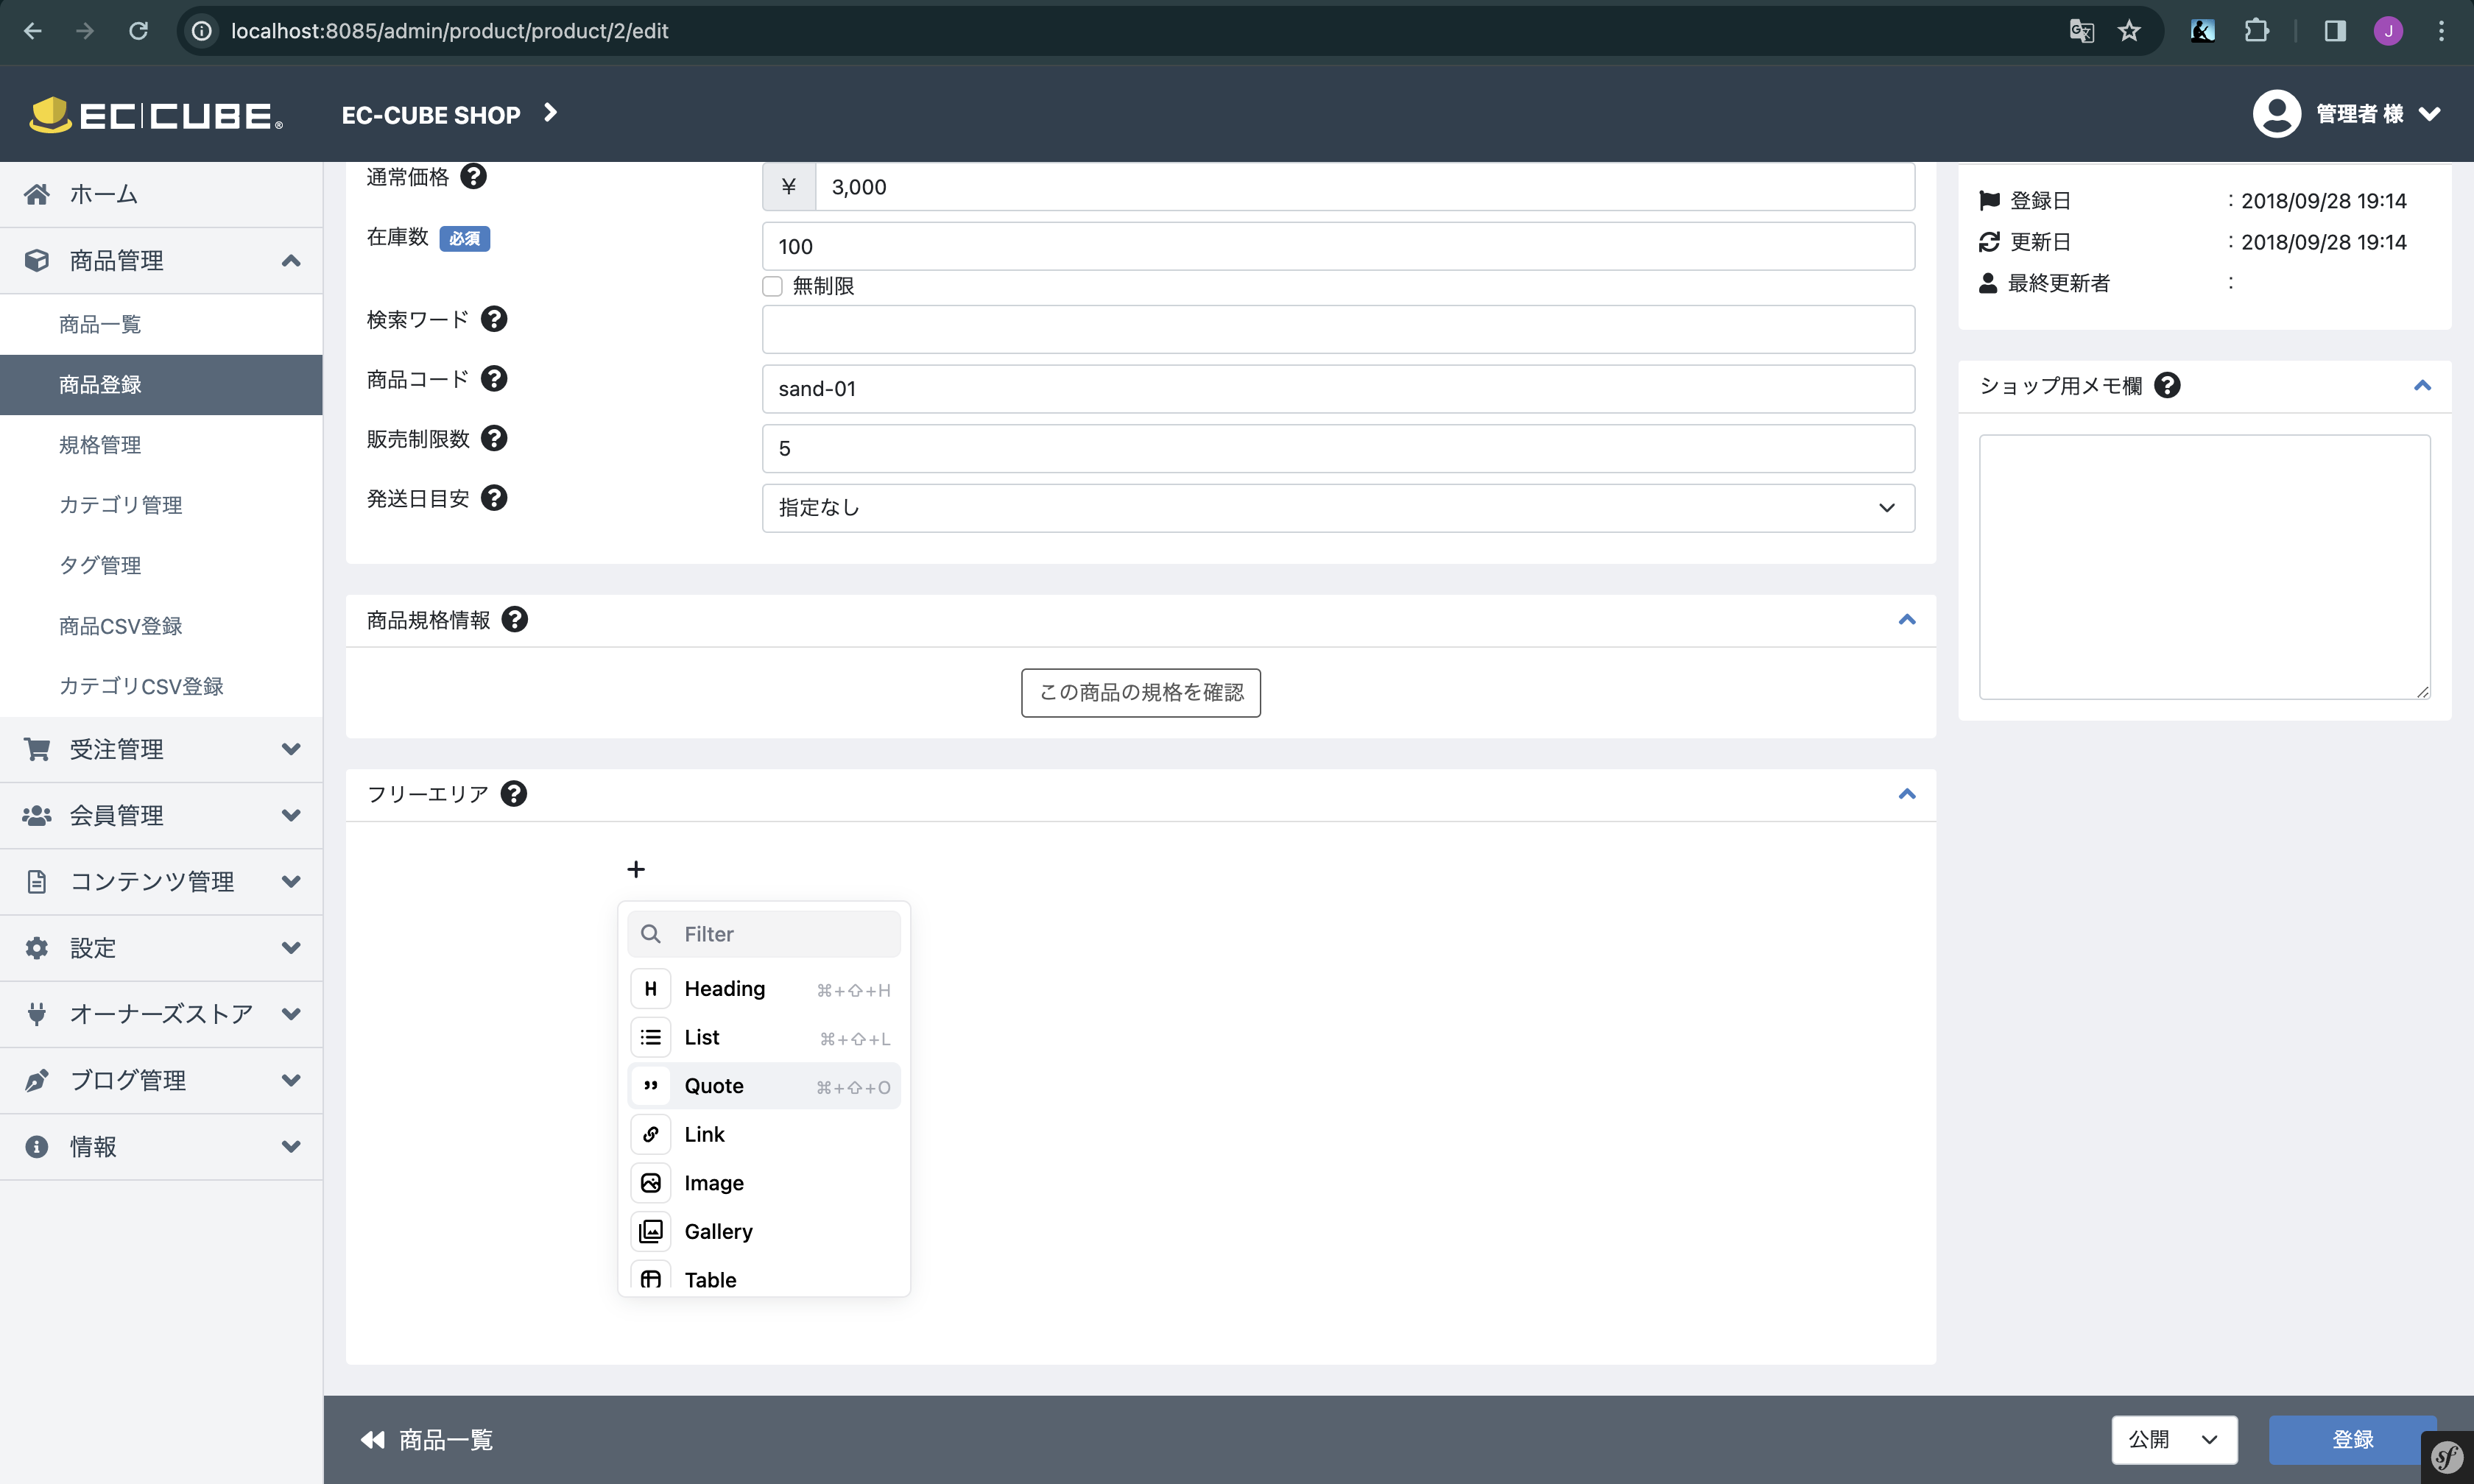Image resolution: width=2474 pixels, height=1484 pixels.
Task: Expand the ブログ管理 sidebar section
Action: click(x=161, y=1080)
